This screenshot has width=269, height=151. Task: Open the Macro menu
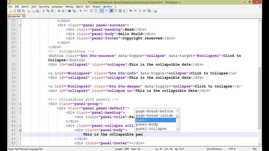click(79, 7)
